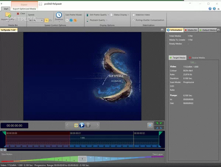Step to the previous frame
Screen dimensions: 221x167
coord(67,125)
